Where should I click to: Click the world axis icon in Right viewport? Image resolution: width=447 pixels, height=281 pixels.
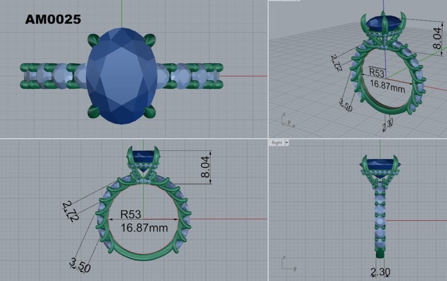(286, 265)
